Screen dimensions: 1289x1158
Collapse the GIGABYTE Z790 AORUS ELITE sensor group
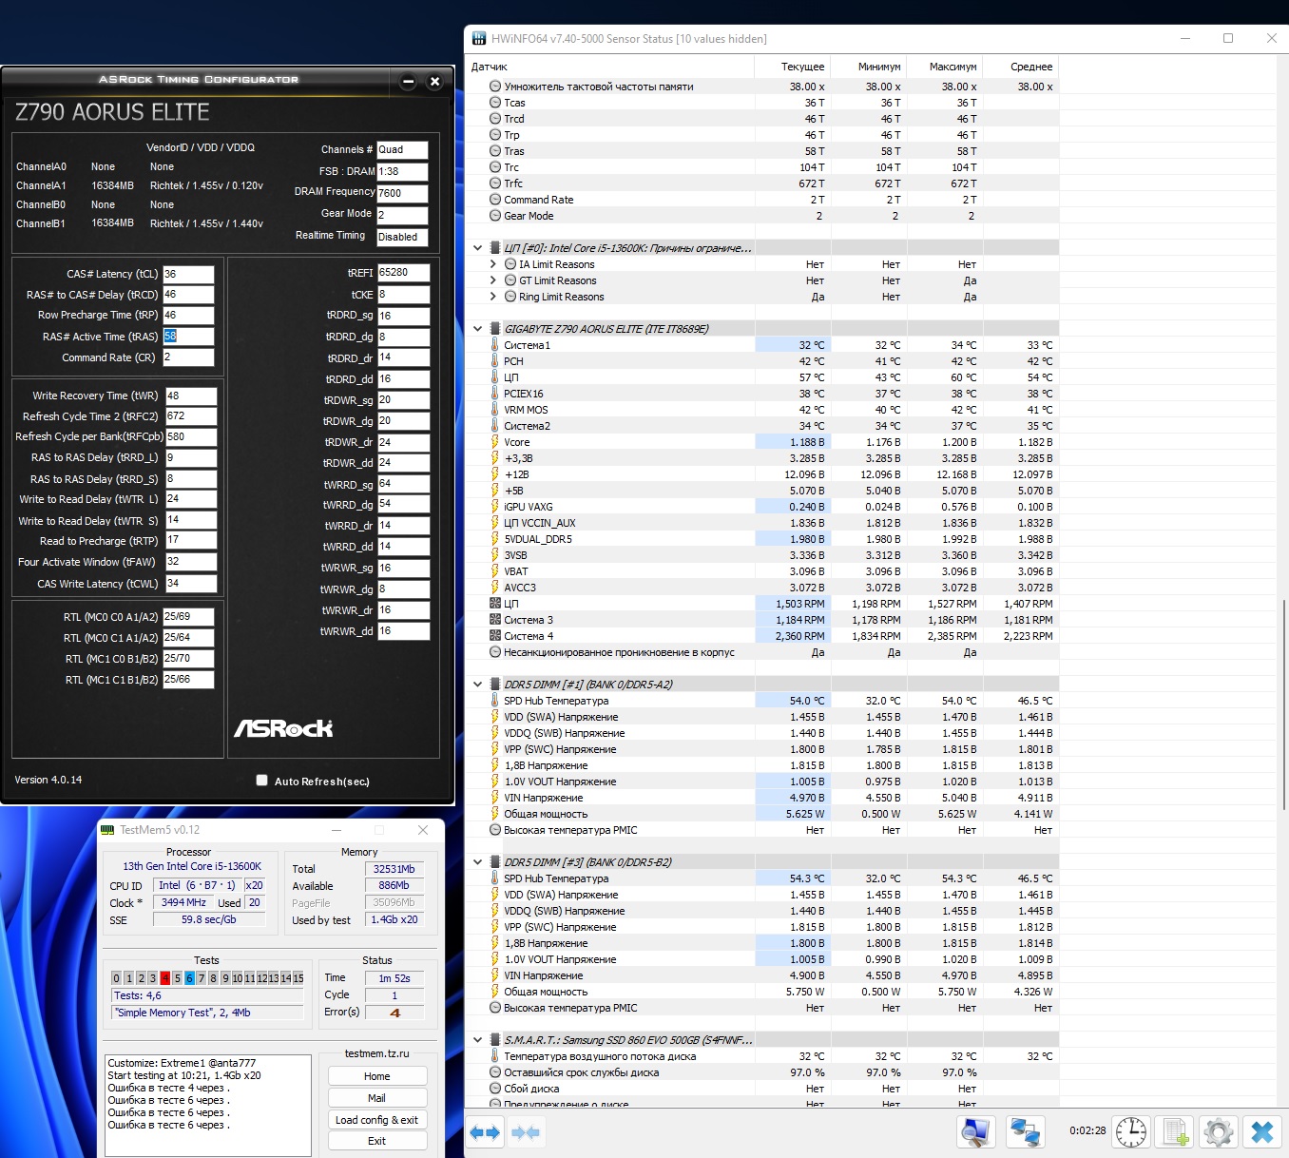[x=477, y=329]
